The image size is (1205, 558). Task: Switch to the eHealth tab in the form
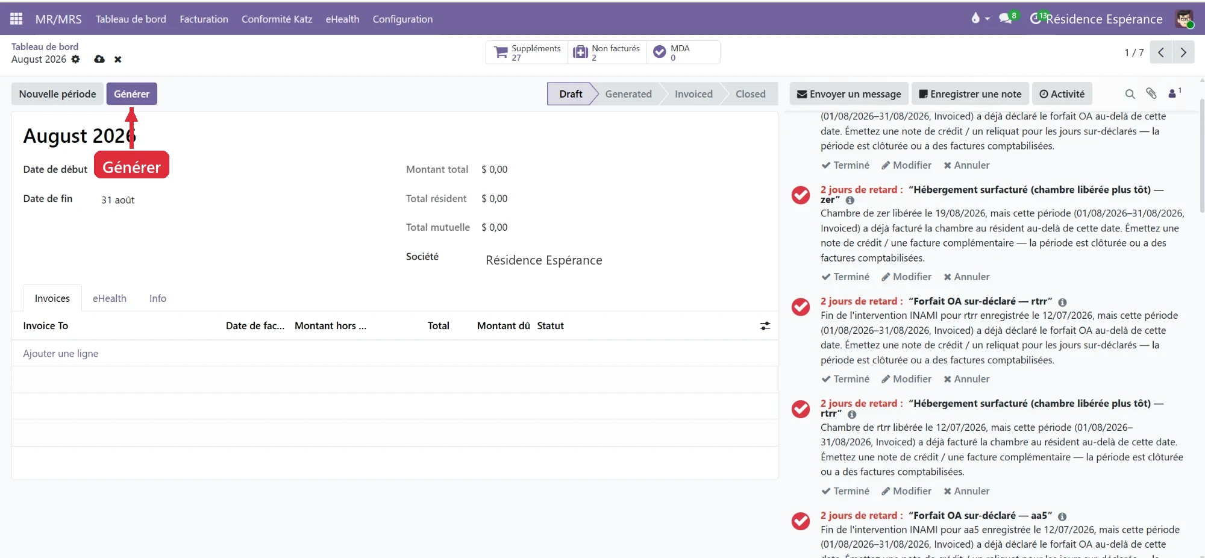[x=110, y=298]
